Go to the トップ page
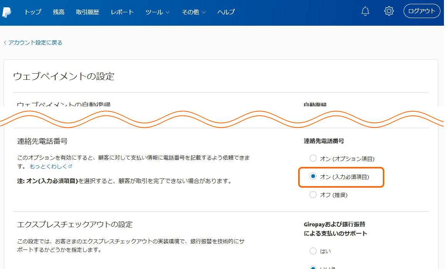The height and width of the screenshot is (269, 447). tap(33, 12)
